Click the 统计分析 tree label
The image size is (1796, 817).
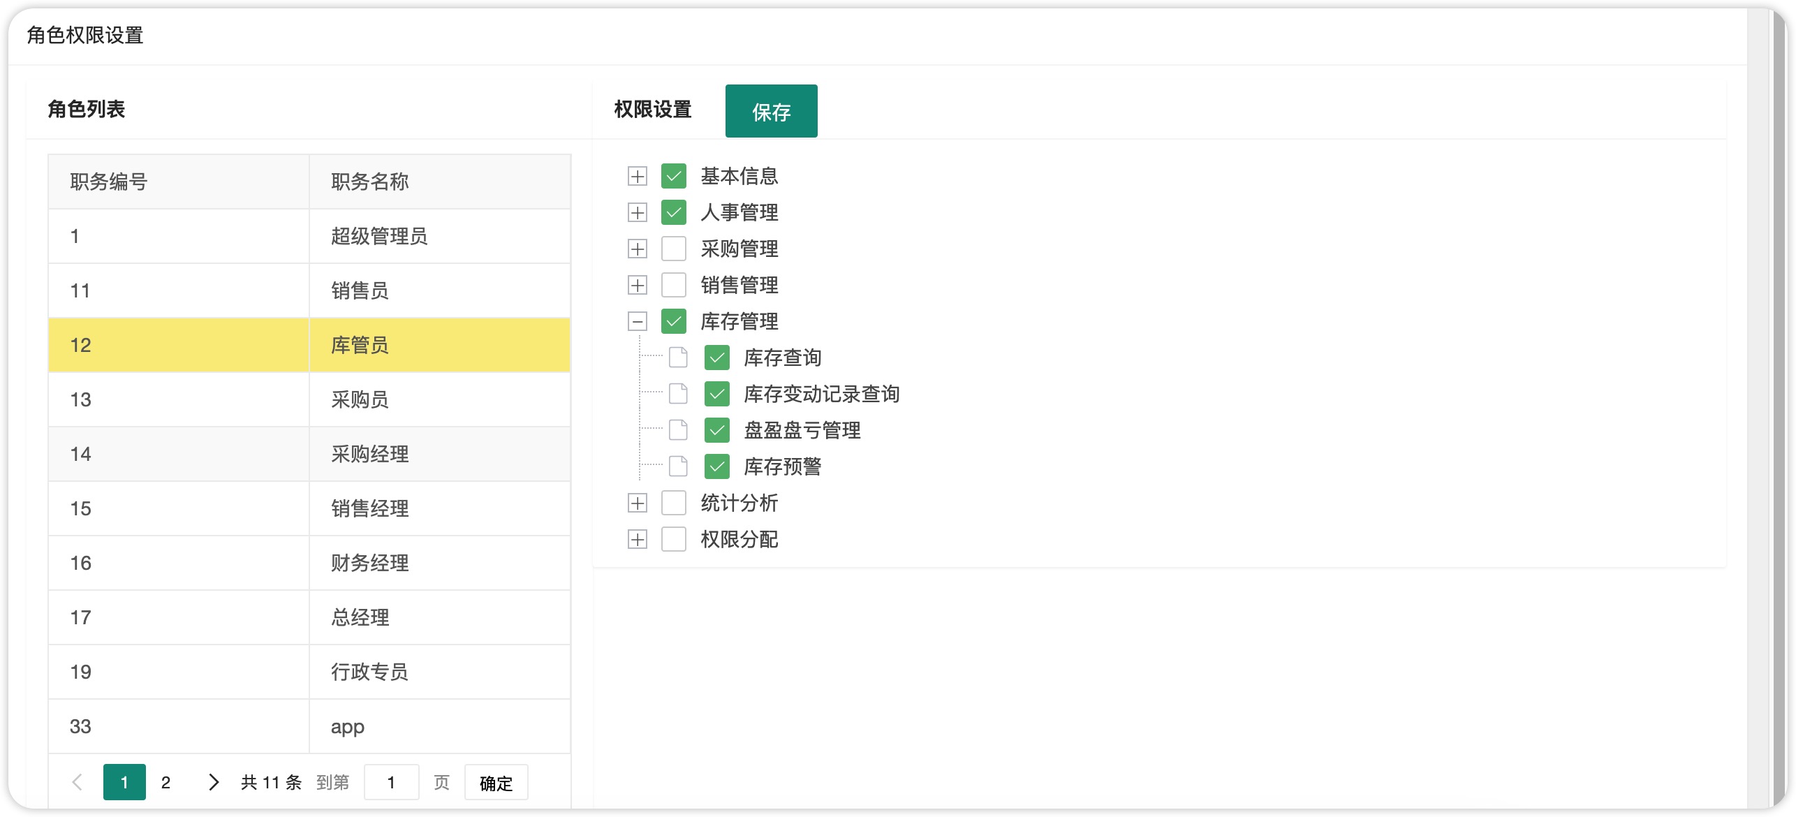point(739,503)
